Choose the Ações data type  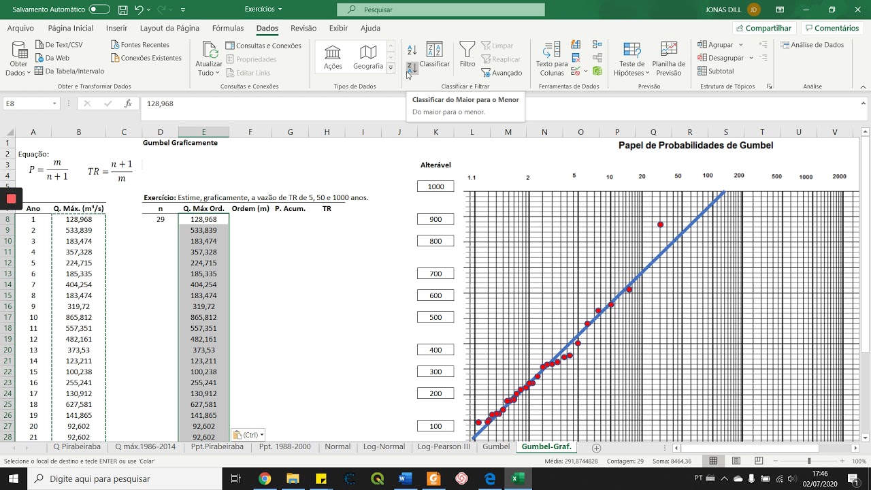tap(333, 57)
